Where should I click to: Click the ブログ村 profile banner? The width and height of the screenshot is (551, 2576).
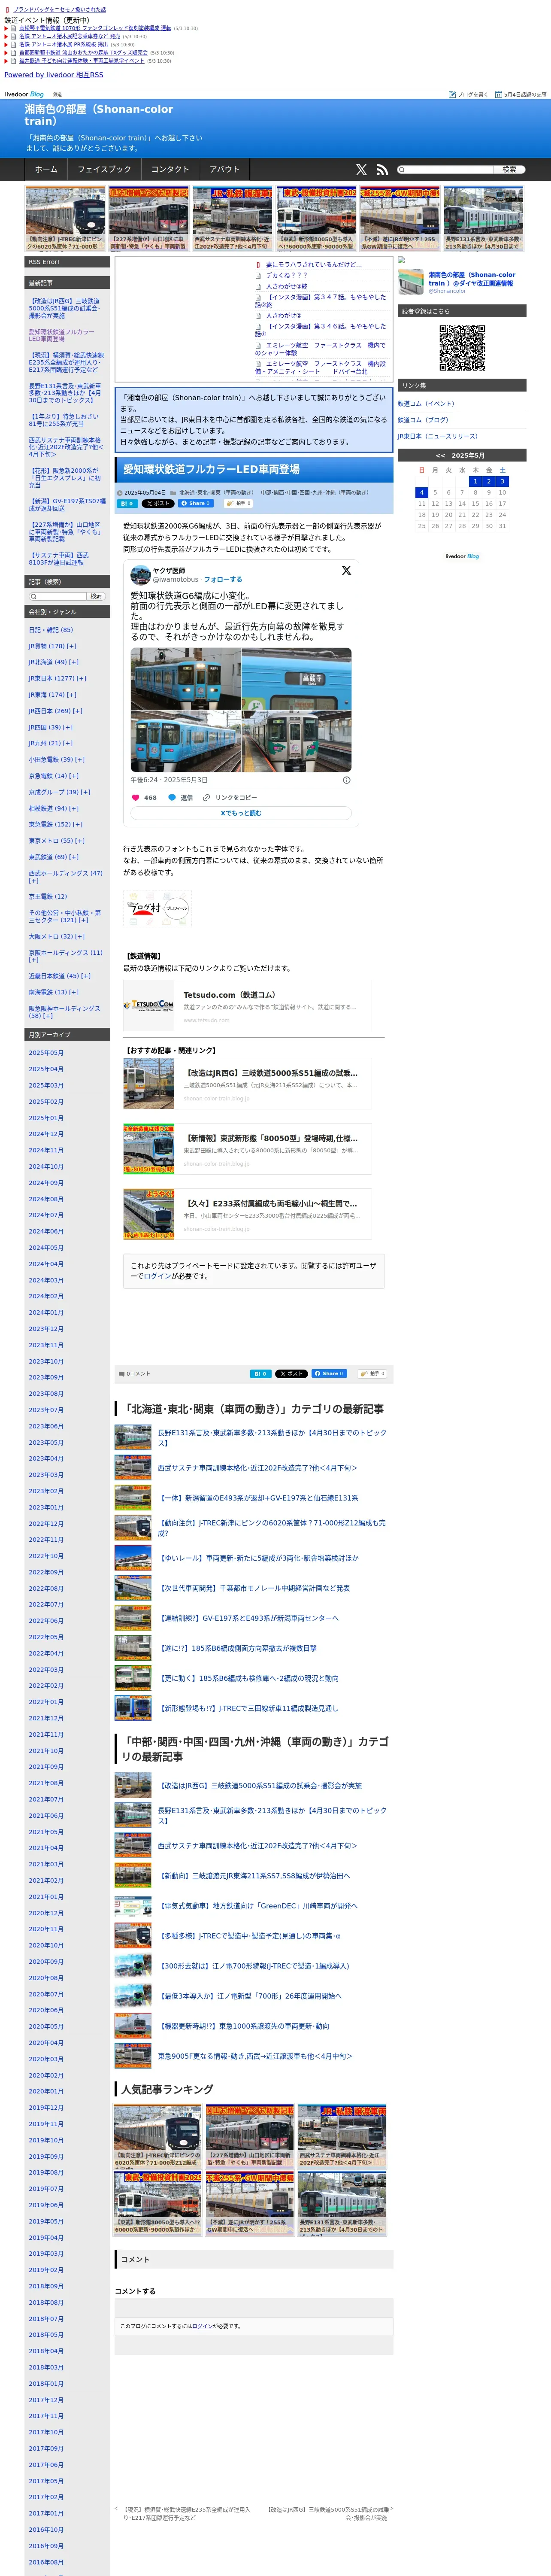click(x=157, y=908)
